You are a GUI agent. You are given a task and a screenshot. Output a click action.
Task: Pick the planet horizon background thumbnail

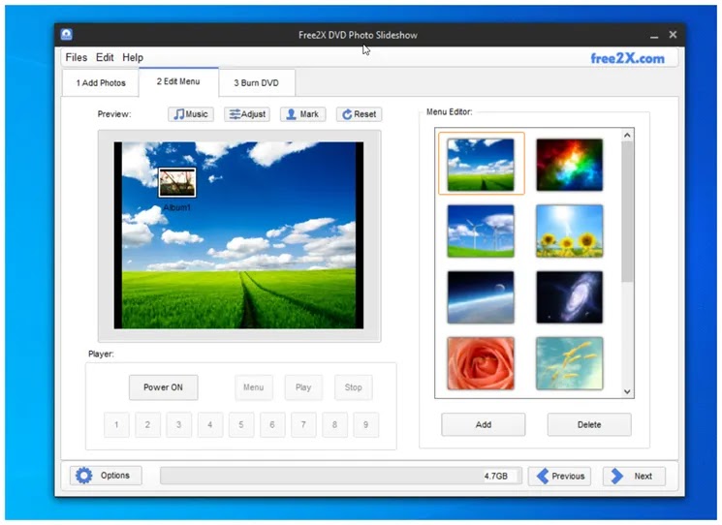point(481,296)
